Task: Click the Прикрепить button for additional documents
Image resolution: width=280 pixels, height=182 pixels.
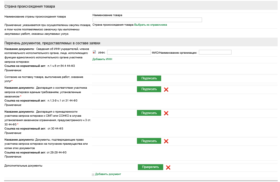Action: tap(150, 167)
